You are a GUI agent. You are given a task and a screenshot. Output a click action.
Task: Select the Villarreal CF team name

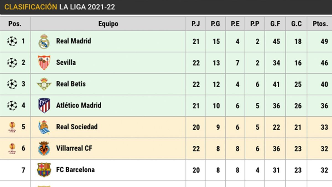click(74, 148)
